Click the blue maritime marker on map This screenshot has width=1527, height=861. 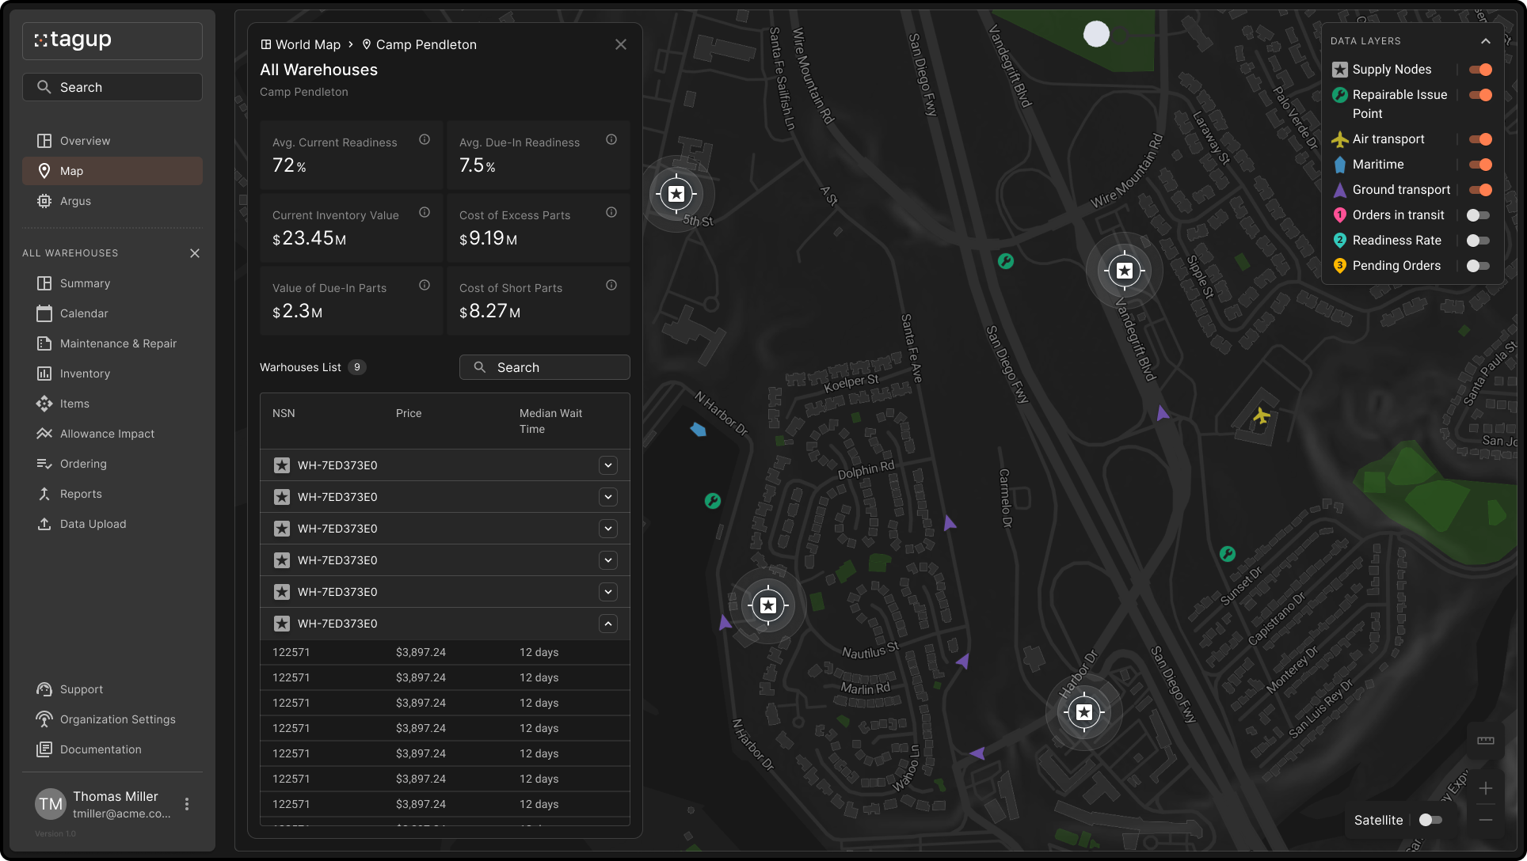[698, 429]
